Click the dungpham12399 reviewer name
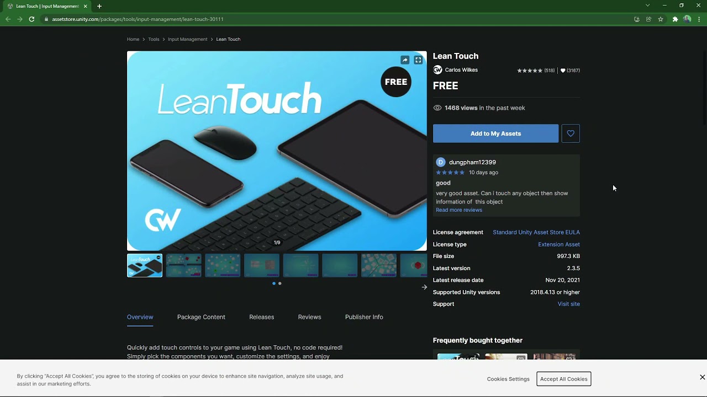 click(x=472, y=162)
